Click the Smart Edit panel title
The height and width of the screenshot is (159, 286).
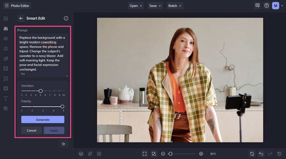tap(36, 18)
